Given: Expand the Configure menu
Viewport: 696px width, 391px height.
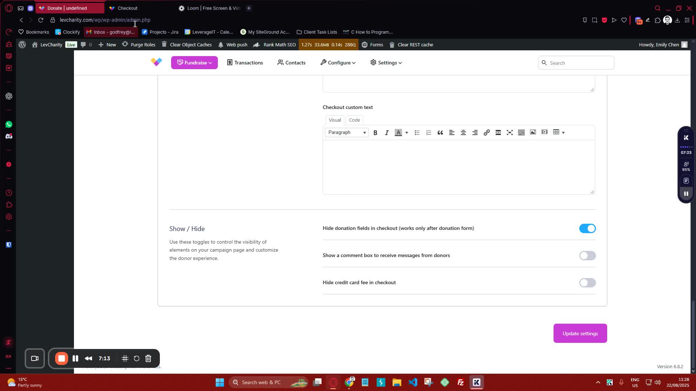Looking at the screenshot, I should pyautogui.click(x=338, y=63).
